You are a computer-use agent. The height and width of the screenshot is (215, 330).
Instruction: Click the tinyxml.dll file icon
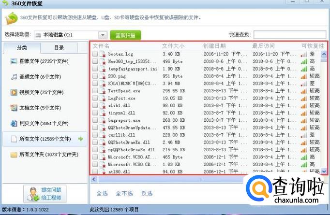[x=103, y=113]
